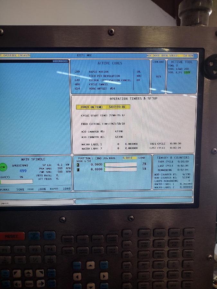
Task: Select the Coolant N/A panel
Action: (x=158, y=76)
